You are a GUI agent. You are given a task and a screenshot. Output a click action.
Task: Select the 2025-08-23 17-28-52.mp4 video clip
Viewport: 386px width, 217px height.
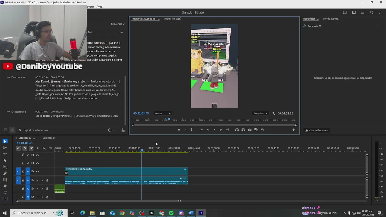(x=126, y=171)
